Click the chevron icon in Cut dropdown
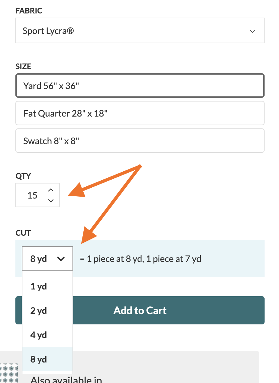This screenshot has height=383, width=279. (61, 259)
